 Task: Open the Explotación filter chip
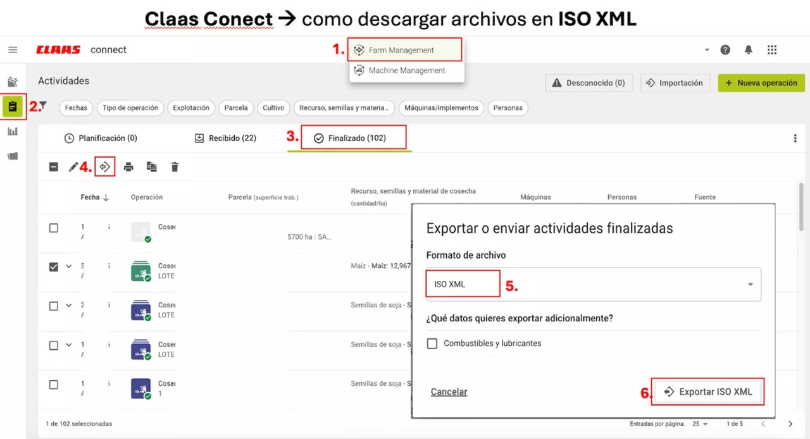point(191,108)
